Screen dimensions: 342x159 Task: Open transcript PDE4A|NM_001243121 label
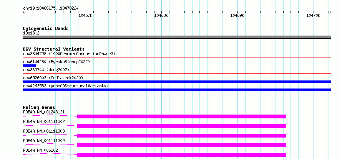pyautogui.click(x=44, y=112)
